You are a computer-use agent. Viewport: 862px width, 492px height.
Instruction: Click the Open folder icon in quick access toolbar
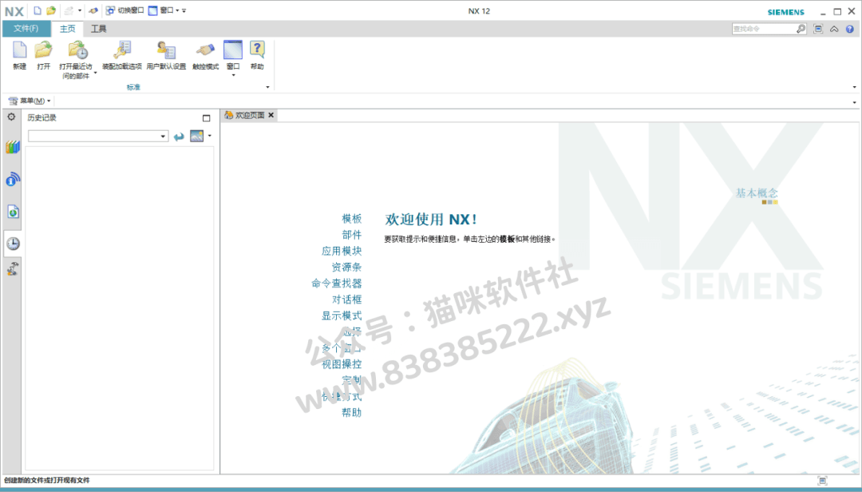coord(51,10)
